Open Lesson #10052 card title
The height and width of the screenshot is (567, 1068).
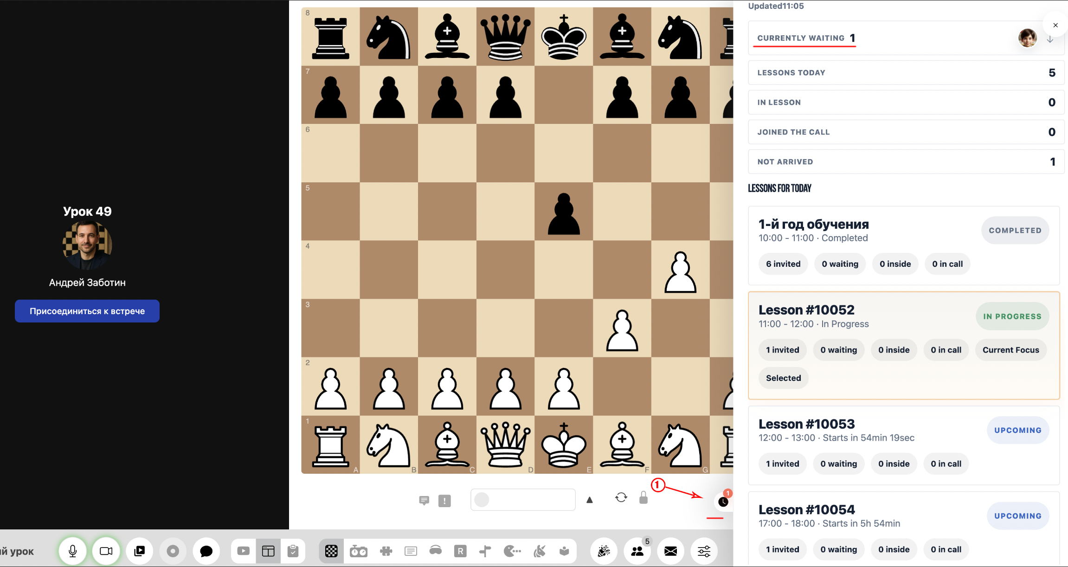pyautogui.click(x=806, y=309)
